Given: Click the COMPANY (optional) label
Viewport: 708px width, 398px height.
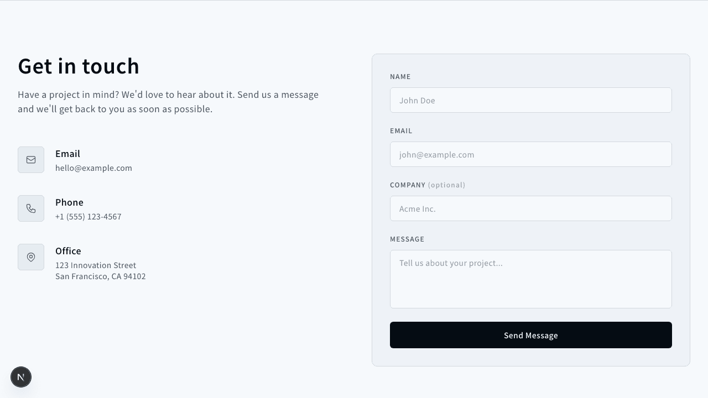Looking at the screenshot, I should click(428, 185).
